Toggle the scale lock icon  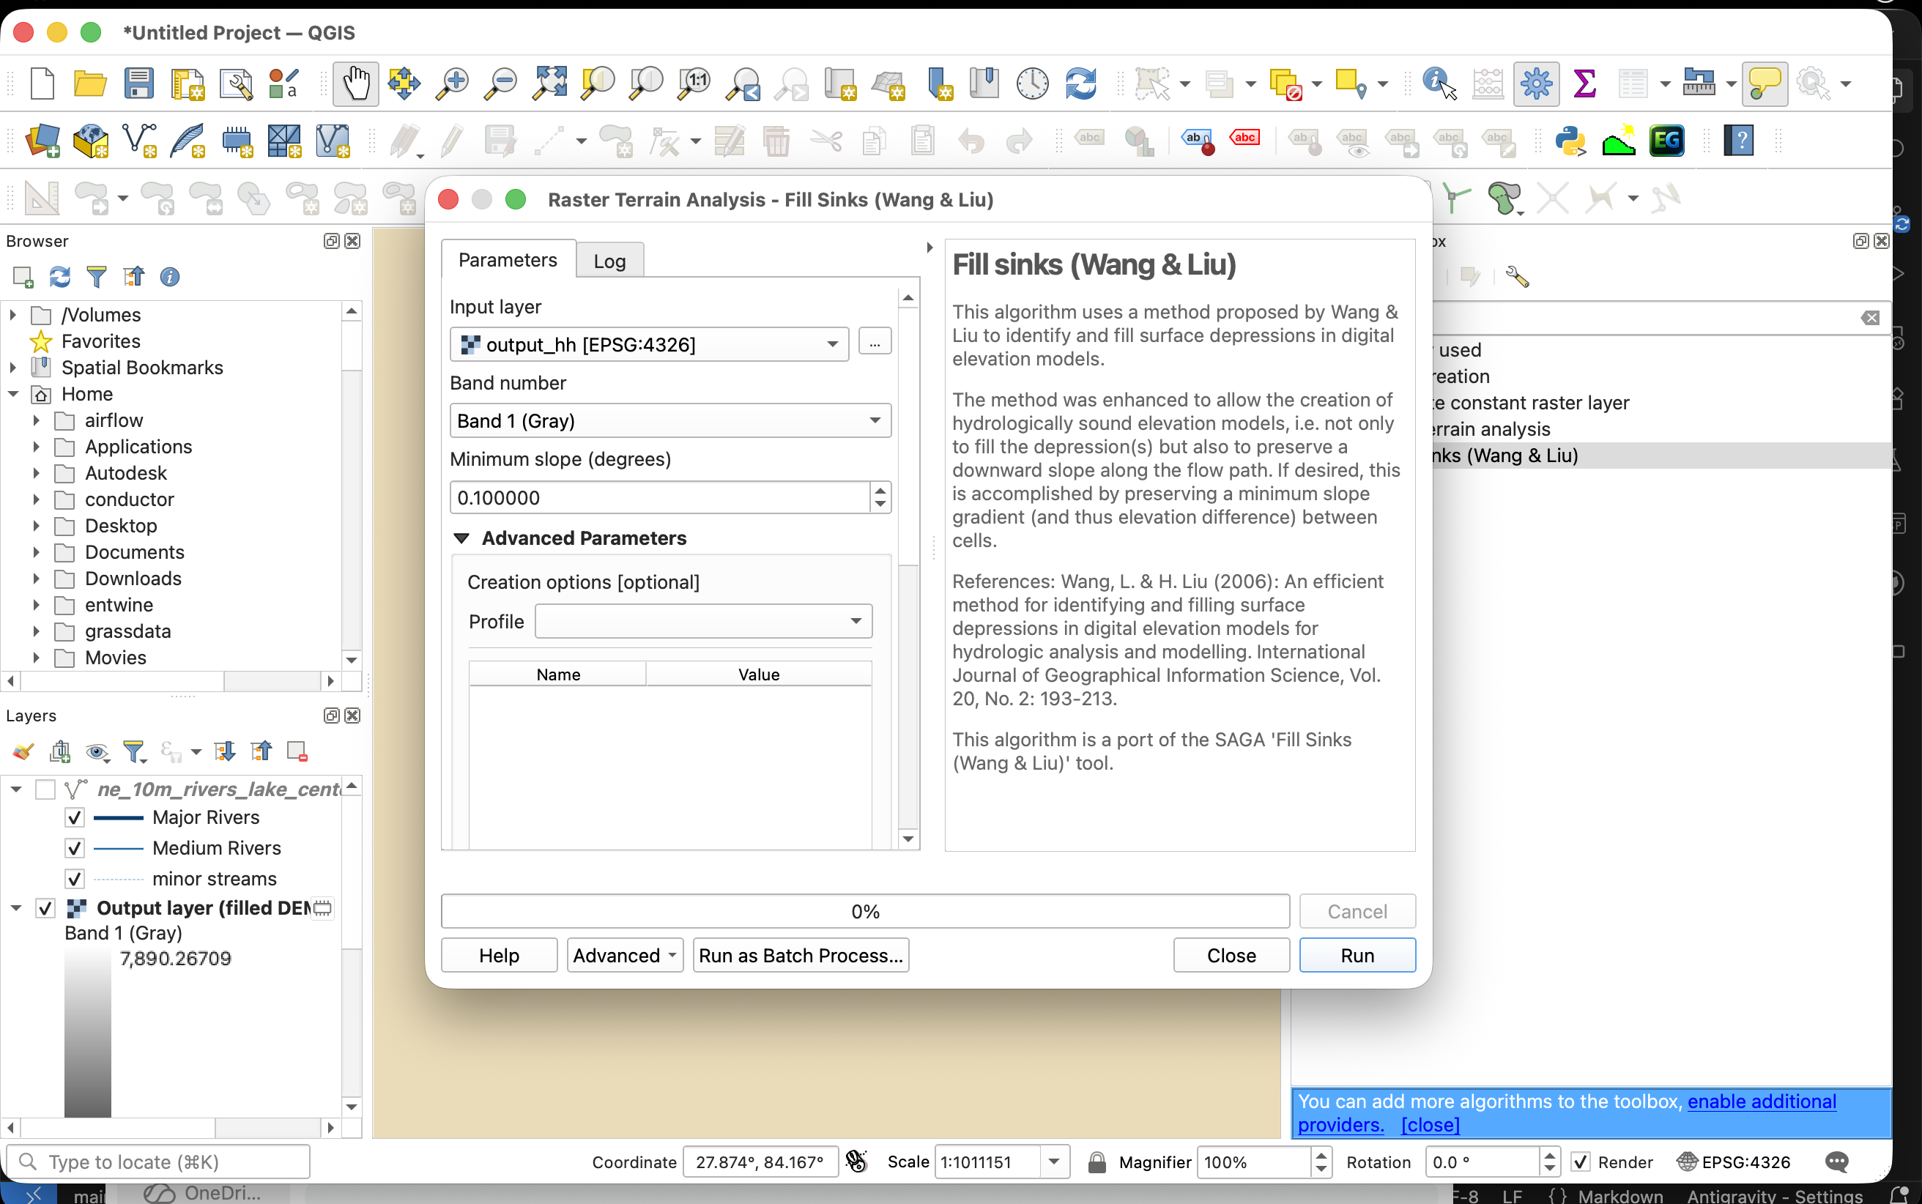(x=1097, y=1162)
